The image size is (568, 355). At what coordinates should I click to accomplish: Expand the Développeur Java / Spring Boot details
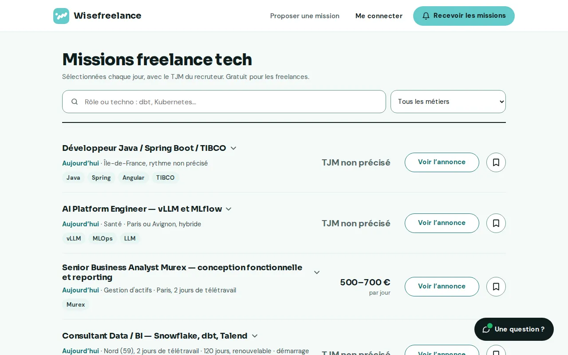233,148
